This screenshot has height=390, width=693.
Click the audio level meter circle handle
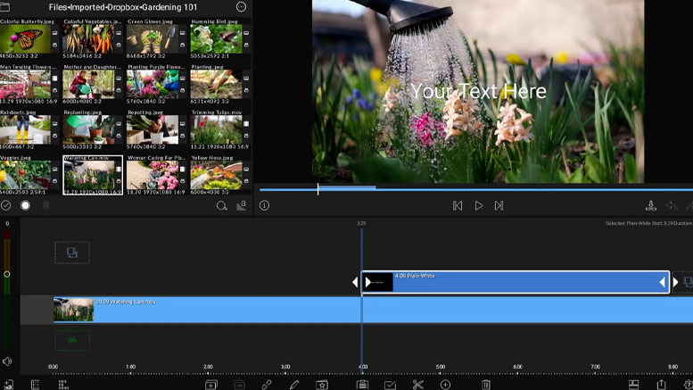[6, 274]
